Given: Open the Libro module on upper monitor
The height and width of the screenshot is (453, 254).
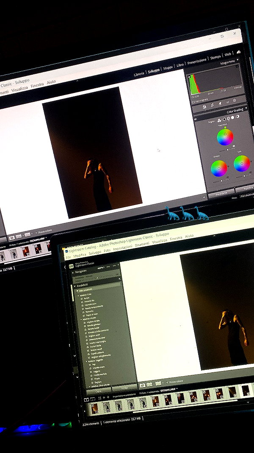Looking at the screenshot, I should point(180,65).
